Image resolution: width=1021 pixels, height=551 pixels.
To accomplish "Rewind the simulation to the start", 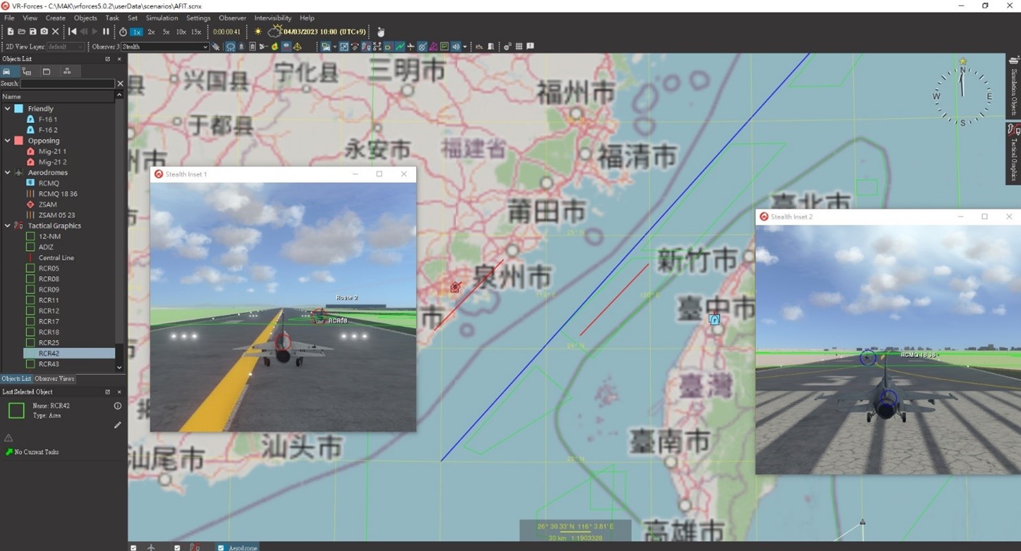I will (x=73, y=32).
